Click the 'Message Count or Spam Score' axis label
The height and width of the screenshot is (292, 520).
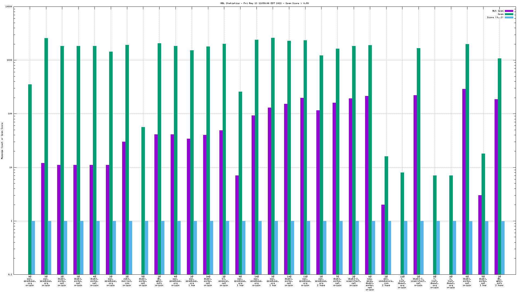2,141
